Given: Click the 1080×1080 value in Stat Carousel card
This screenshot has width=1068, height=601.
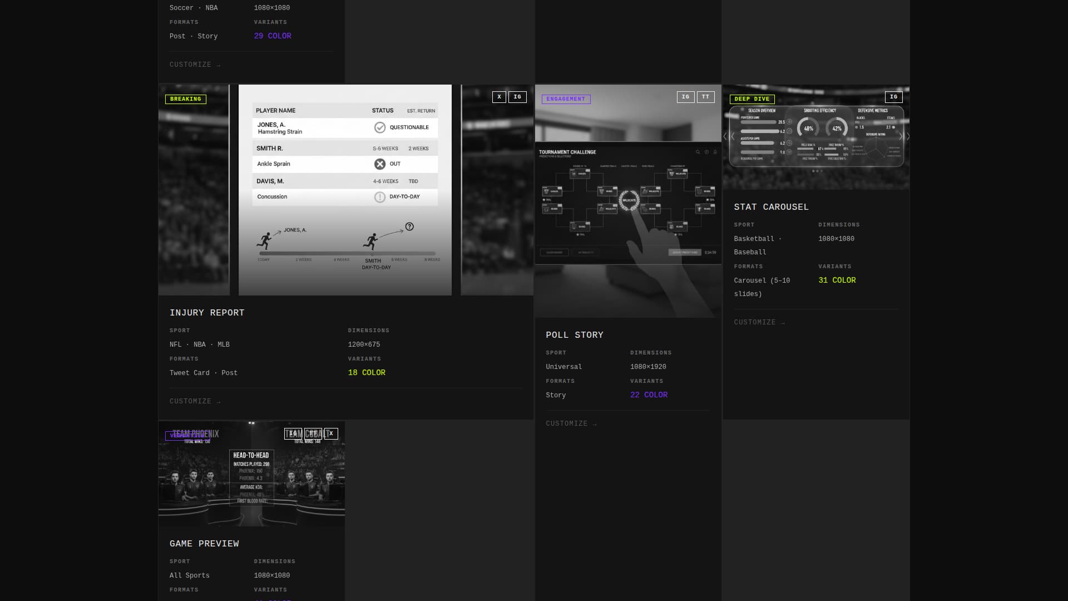Looking at the screenshot, I should point(836,239).
